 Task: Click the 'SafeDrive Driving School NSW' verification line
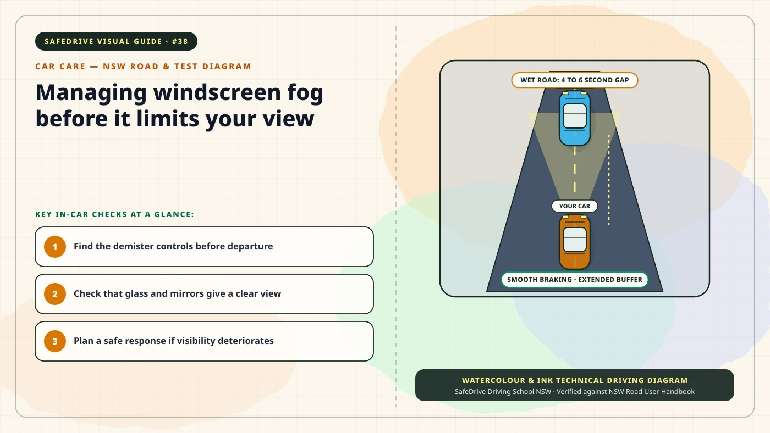click(x=575, y=392)
